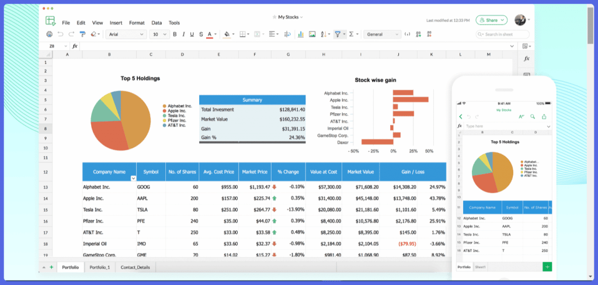The image size is (598, 285).
Task: Select the Portfolio sheet tab
Action: [71, 267]
